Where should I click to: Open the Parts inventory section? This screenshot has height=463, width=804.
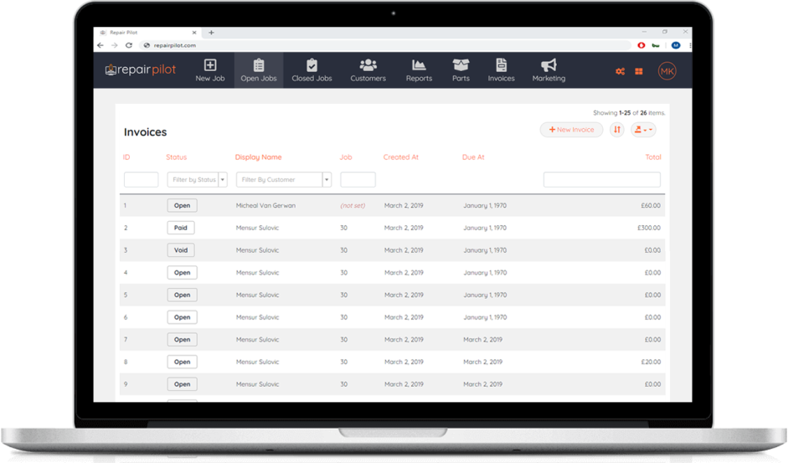point(461,70)
